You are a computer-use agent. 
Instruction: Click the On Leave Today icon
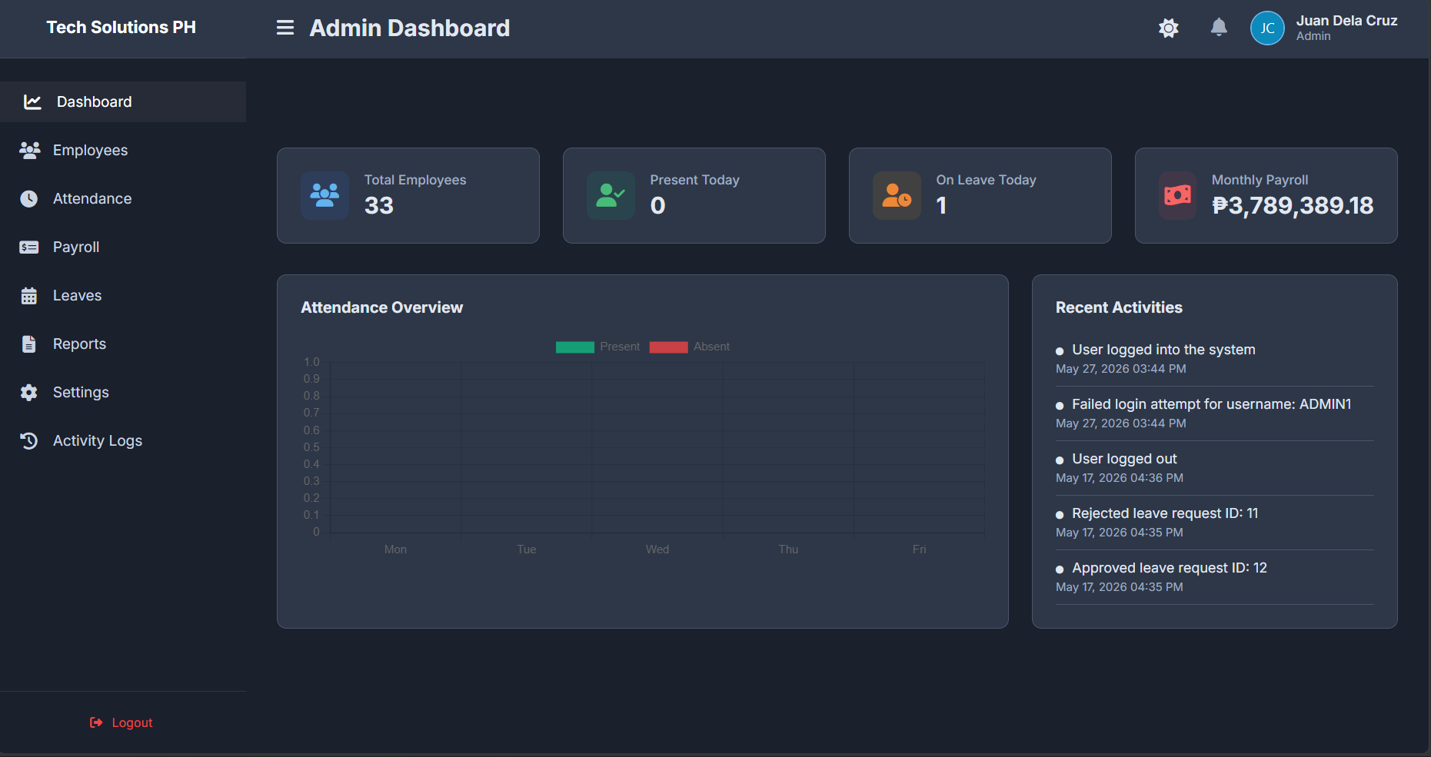897,196
